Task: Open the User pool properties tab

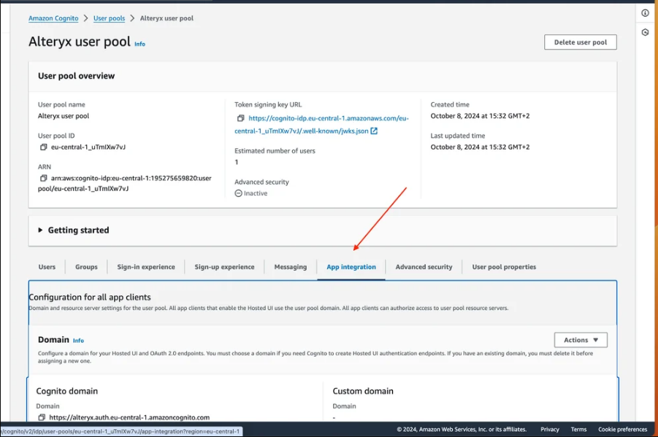Action: coord(504,267)
